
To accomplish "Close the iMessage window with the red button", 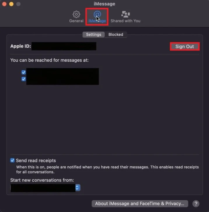I will (x=4, y=4).
